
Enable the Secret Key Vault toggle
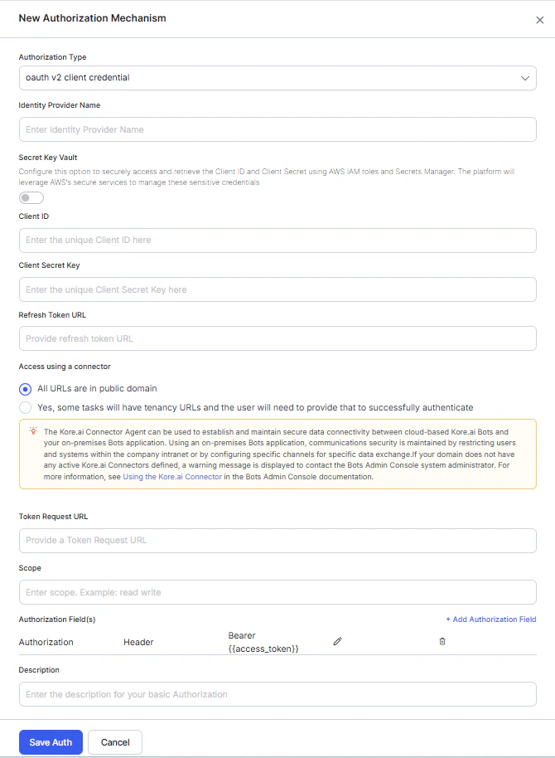[31, 197]
